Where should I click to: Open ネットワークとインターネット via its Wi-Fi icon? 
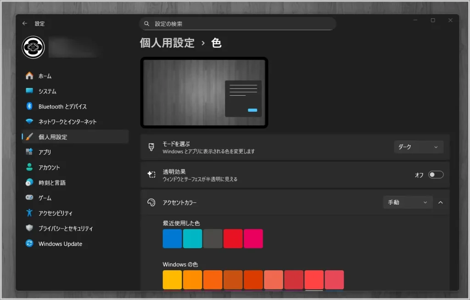point(29,122)
